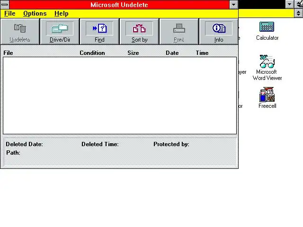Click the background window restore arrows button
Screen dimensions: 303x227
point(299,13)
